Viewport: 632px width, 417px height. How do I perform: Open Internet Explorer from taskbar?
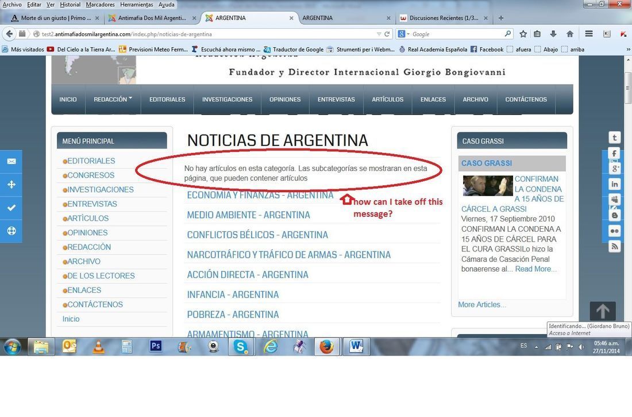270,347
